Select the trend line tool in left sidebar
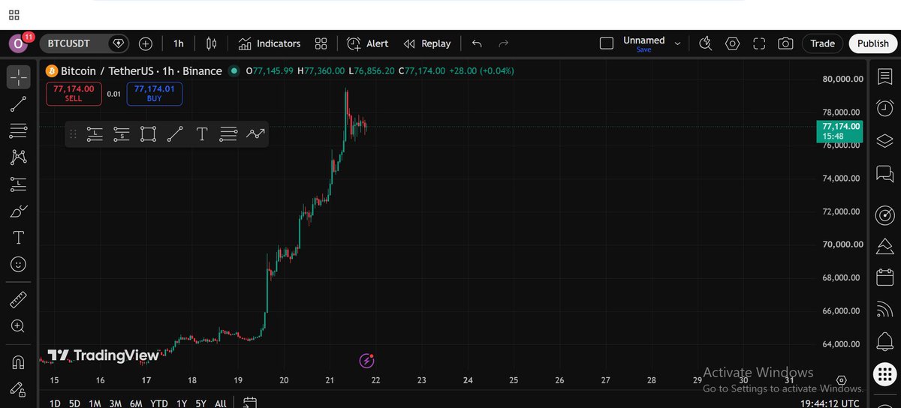The width and height of the screenshot is (901, 408). (x=19, y=104)
